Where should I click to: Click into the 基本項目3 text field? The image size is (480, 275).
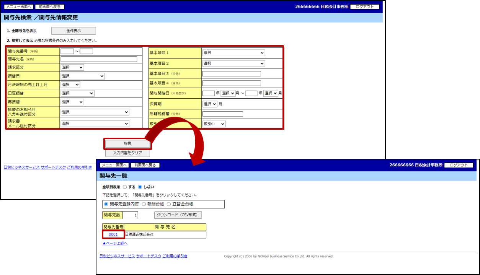232,74
